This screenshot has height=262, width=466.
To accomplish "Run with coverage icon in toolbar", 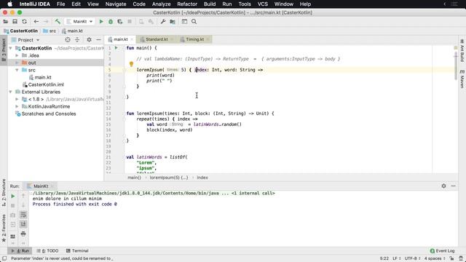I will coord(119,22).
